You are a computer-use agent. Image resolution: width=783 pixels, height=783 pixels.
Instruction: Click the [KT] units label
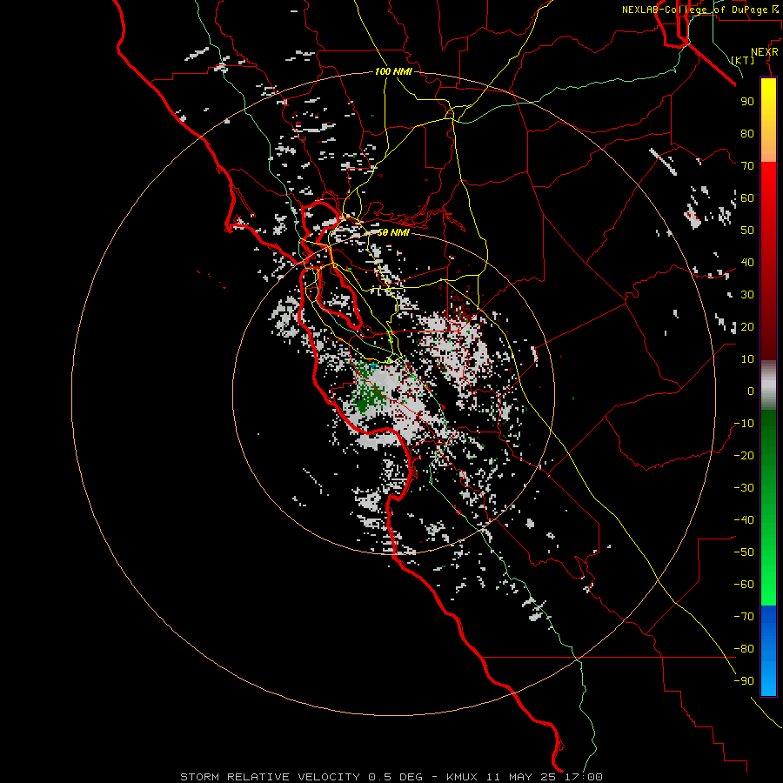click(x=743, y=60)
